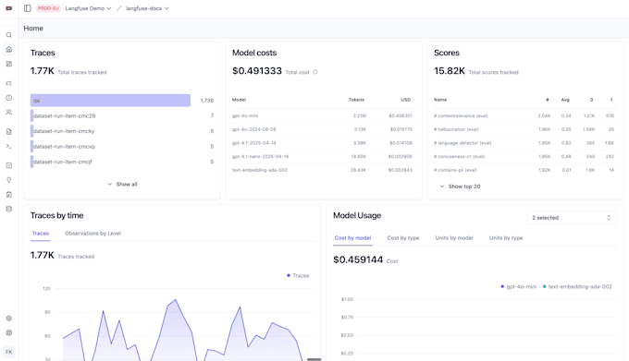Select the Units by type tab
629x361 pixels.
[x=506, y=237]
